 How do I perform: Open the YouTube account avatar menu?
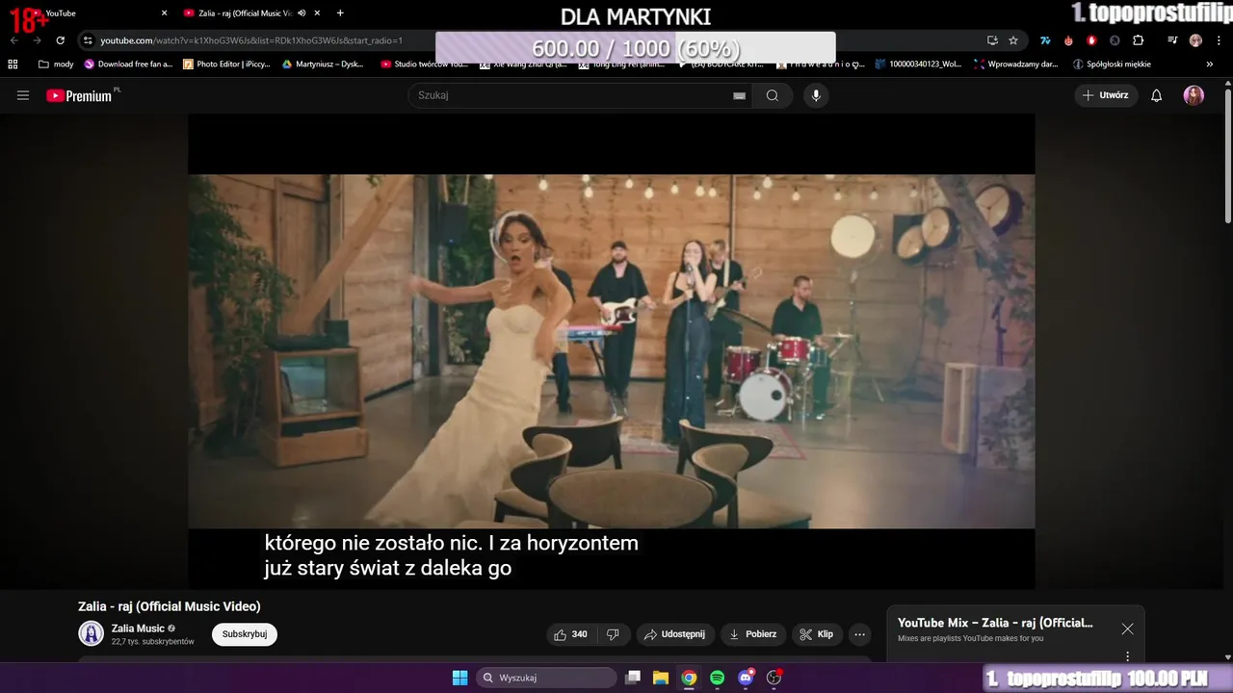click(x=1194, y=95)
